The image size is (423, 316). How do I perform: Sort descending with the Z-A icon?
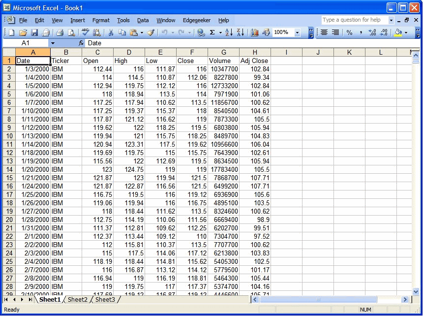[240, 32]
